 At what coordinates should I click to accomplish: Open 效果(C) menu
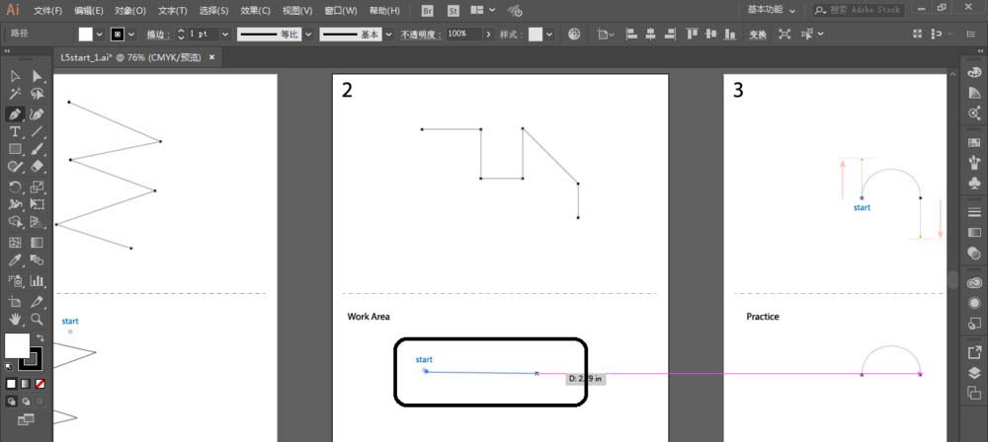click(x=255, y=11)
